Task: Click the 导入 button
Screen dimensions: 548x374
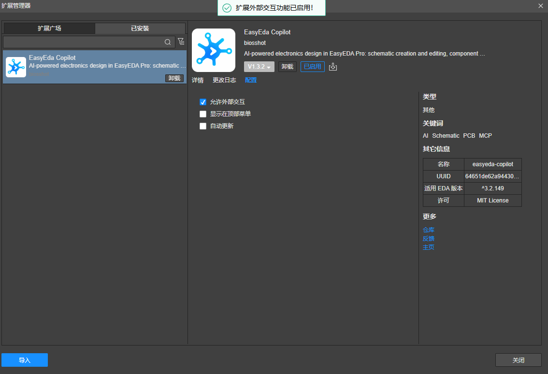Action: [x=25, y=360]
